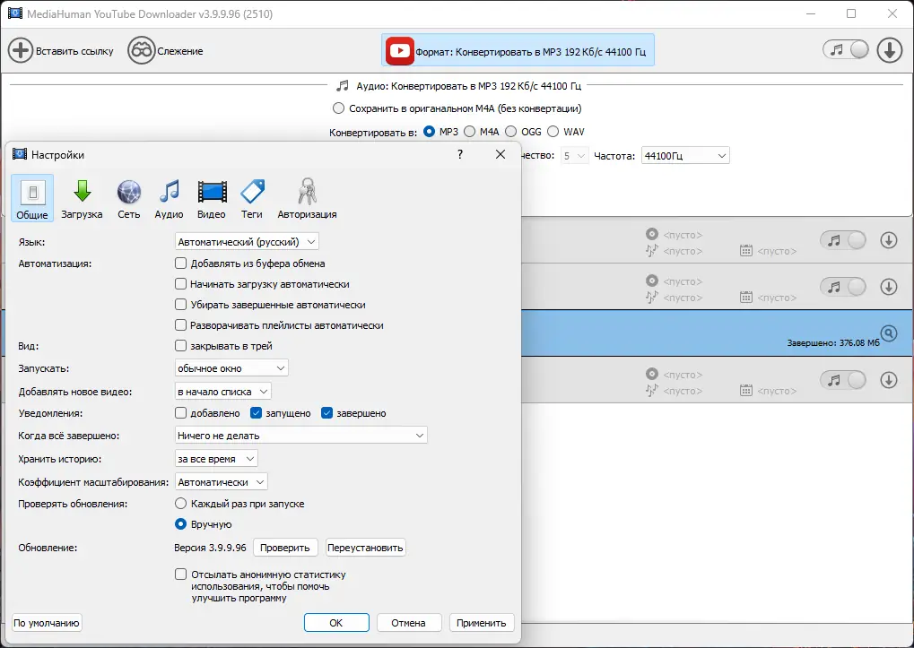Open the Сеть settings tab

[x=129, y=198]
